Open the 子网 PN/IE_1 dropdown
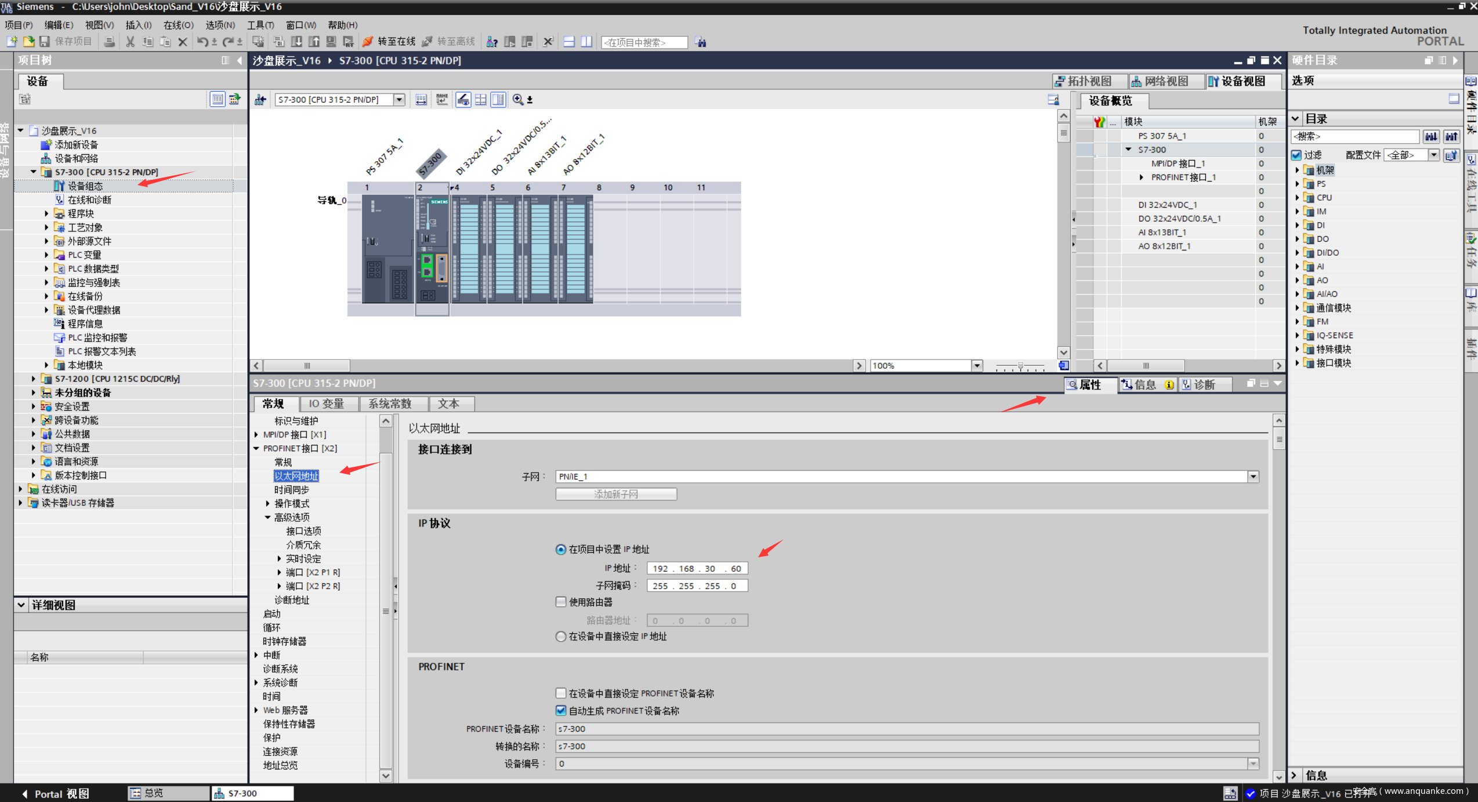 [x=1253, y=477]
